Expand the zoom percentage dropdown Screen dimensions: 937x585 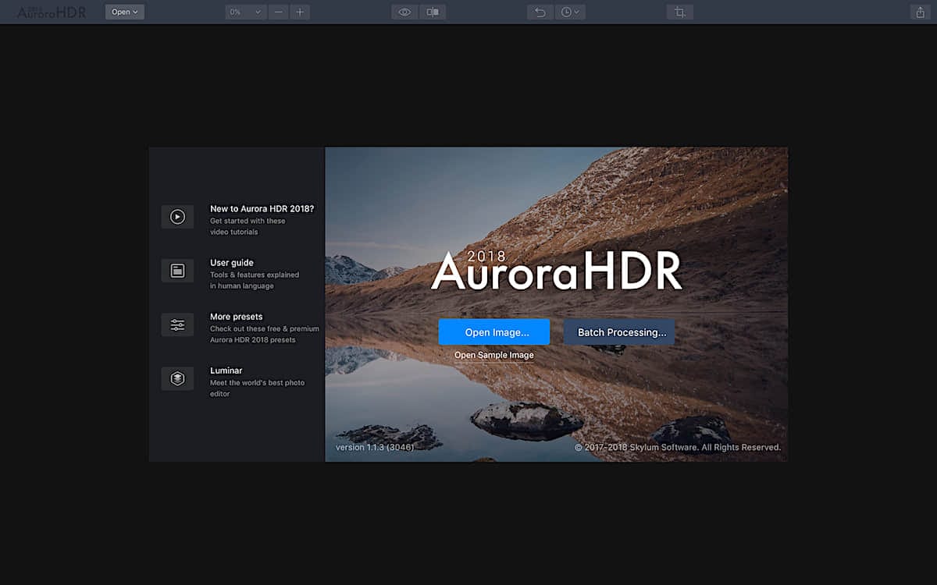pyautogui.click(x=246, y=12)
